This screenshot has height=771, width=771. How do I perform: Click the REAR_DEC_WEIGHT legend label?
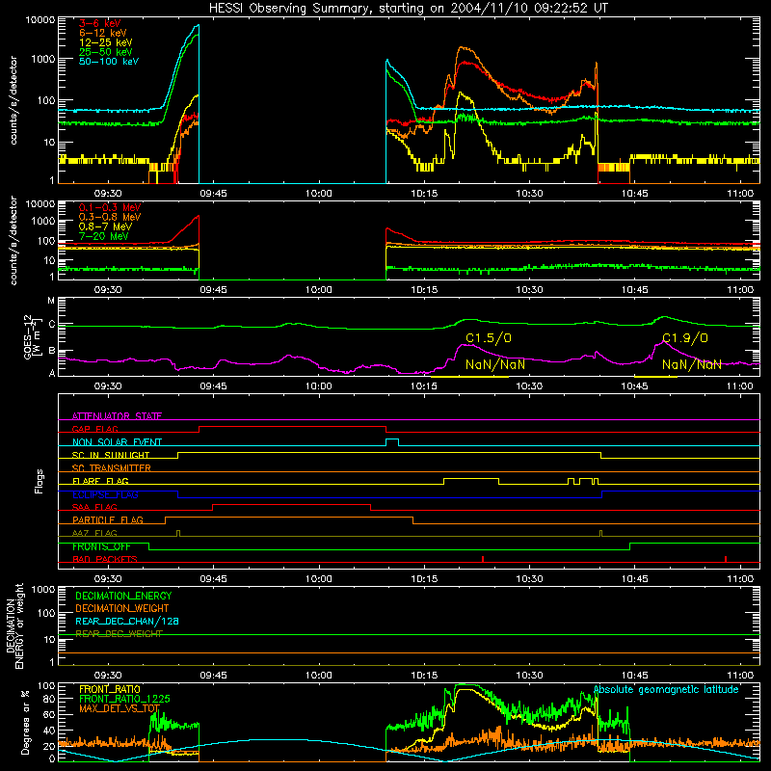119,634
